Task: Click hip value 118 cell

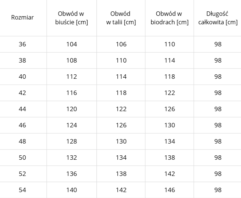Action: pos(170,77)
